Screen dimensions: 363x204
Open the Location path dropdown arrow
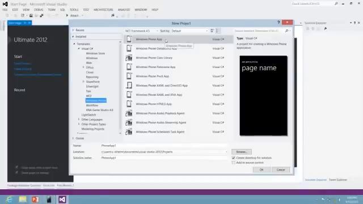tap(226, 152)
